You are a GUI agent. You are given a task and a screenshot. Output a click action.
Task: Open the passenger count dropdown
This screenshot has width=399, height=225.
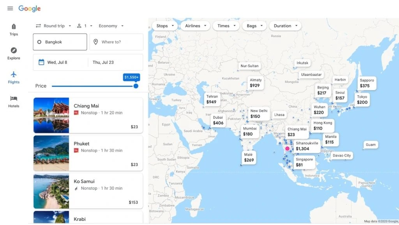(x=85, y=26)
